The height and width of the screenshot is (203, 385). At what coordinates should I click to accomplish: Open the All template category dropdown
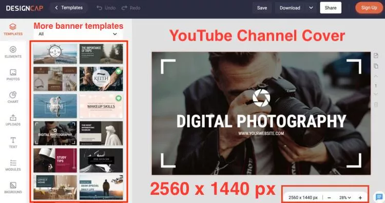(x=78, y=34)
